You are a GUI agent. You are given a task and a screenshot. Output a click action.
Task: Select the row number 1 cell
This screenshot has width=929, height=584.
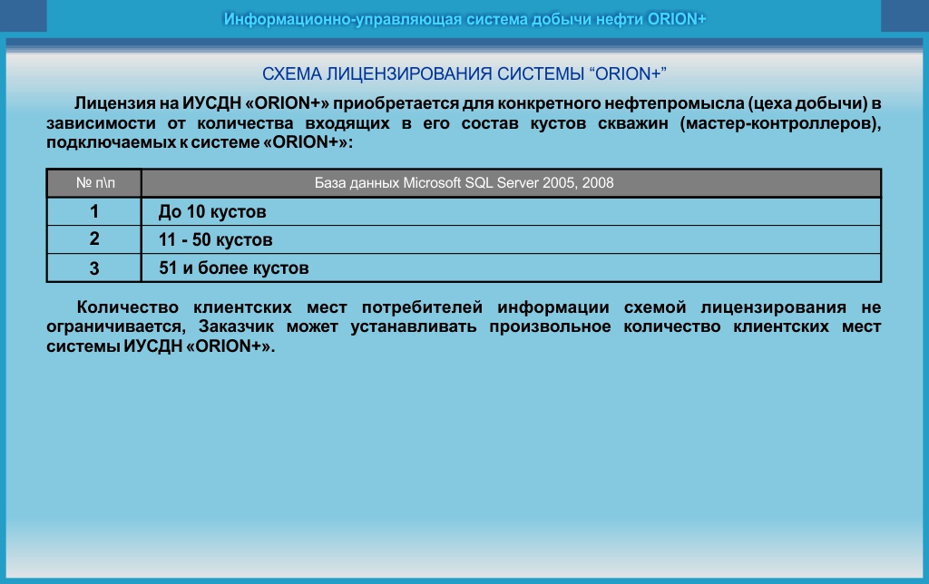tap(94, 212)
